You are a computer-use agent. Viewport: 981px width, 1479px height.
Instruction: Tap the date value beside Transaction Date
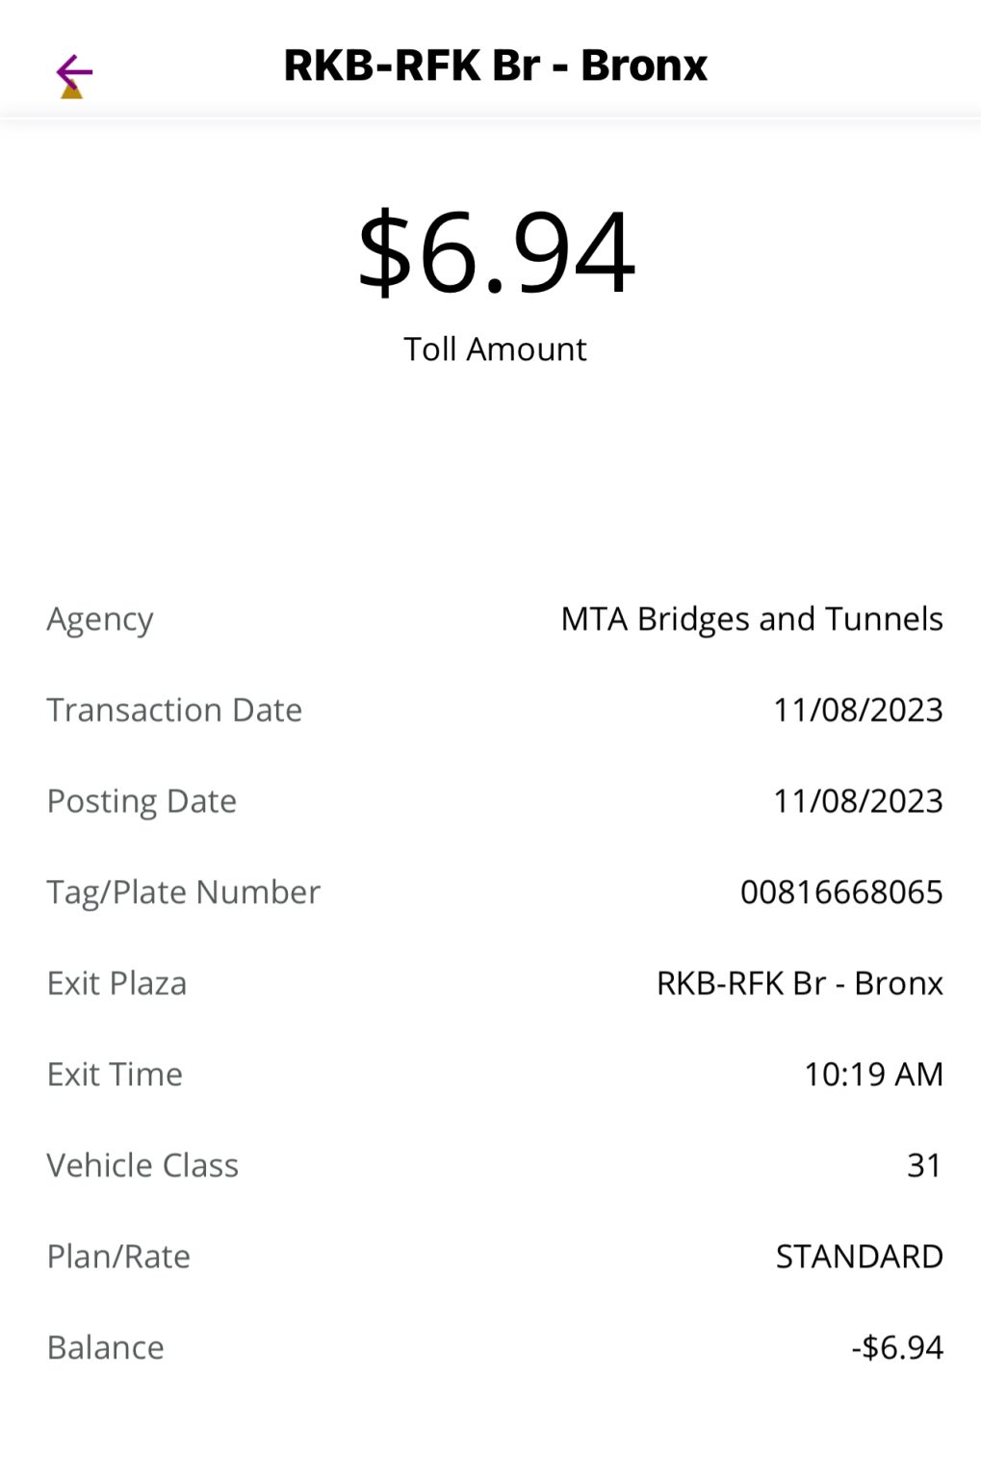858,710
